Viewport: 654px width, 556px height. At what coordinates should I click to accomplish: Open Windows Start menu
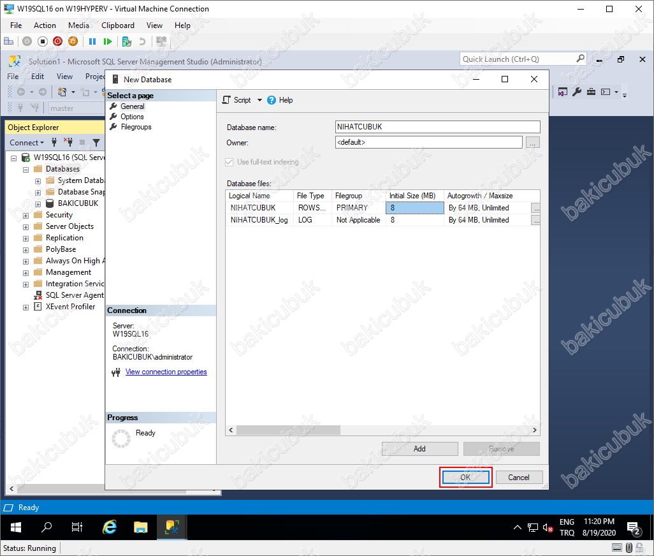pos(16,528)
